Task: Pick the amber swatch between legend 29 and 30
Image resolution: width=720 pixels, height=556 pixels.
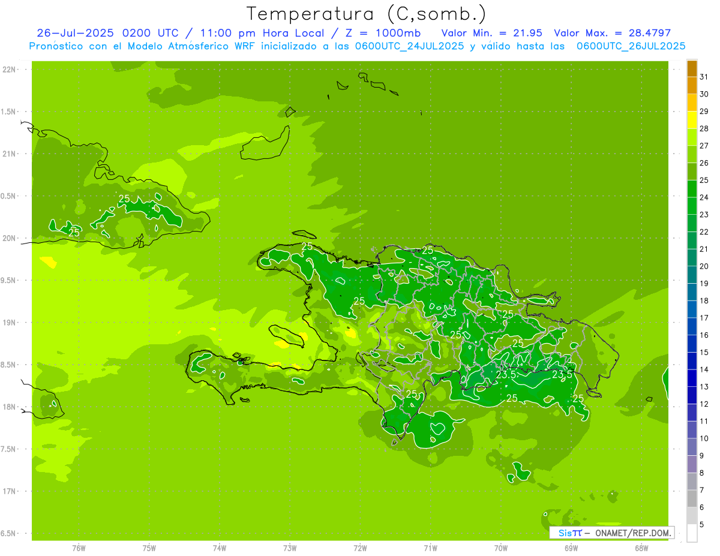Action: 692,103
